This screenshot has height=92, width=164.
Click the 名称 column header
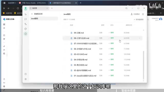click(x=71, y=25)
